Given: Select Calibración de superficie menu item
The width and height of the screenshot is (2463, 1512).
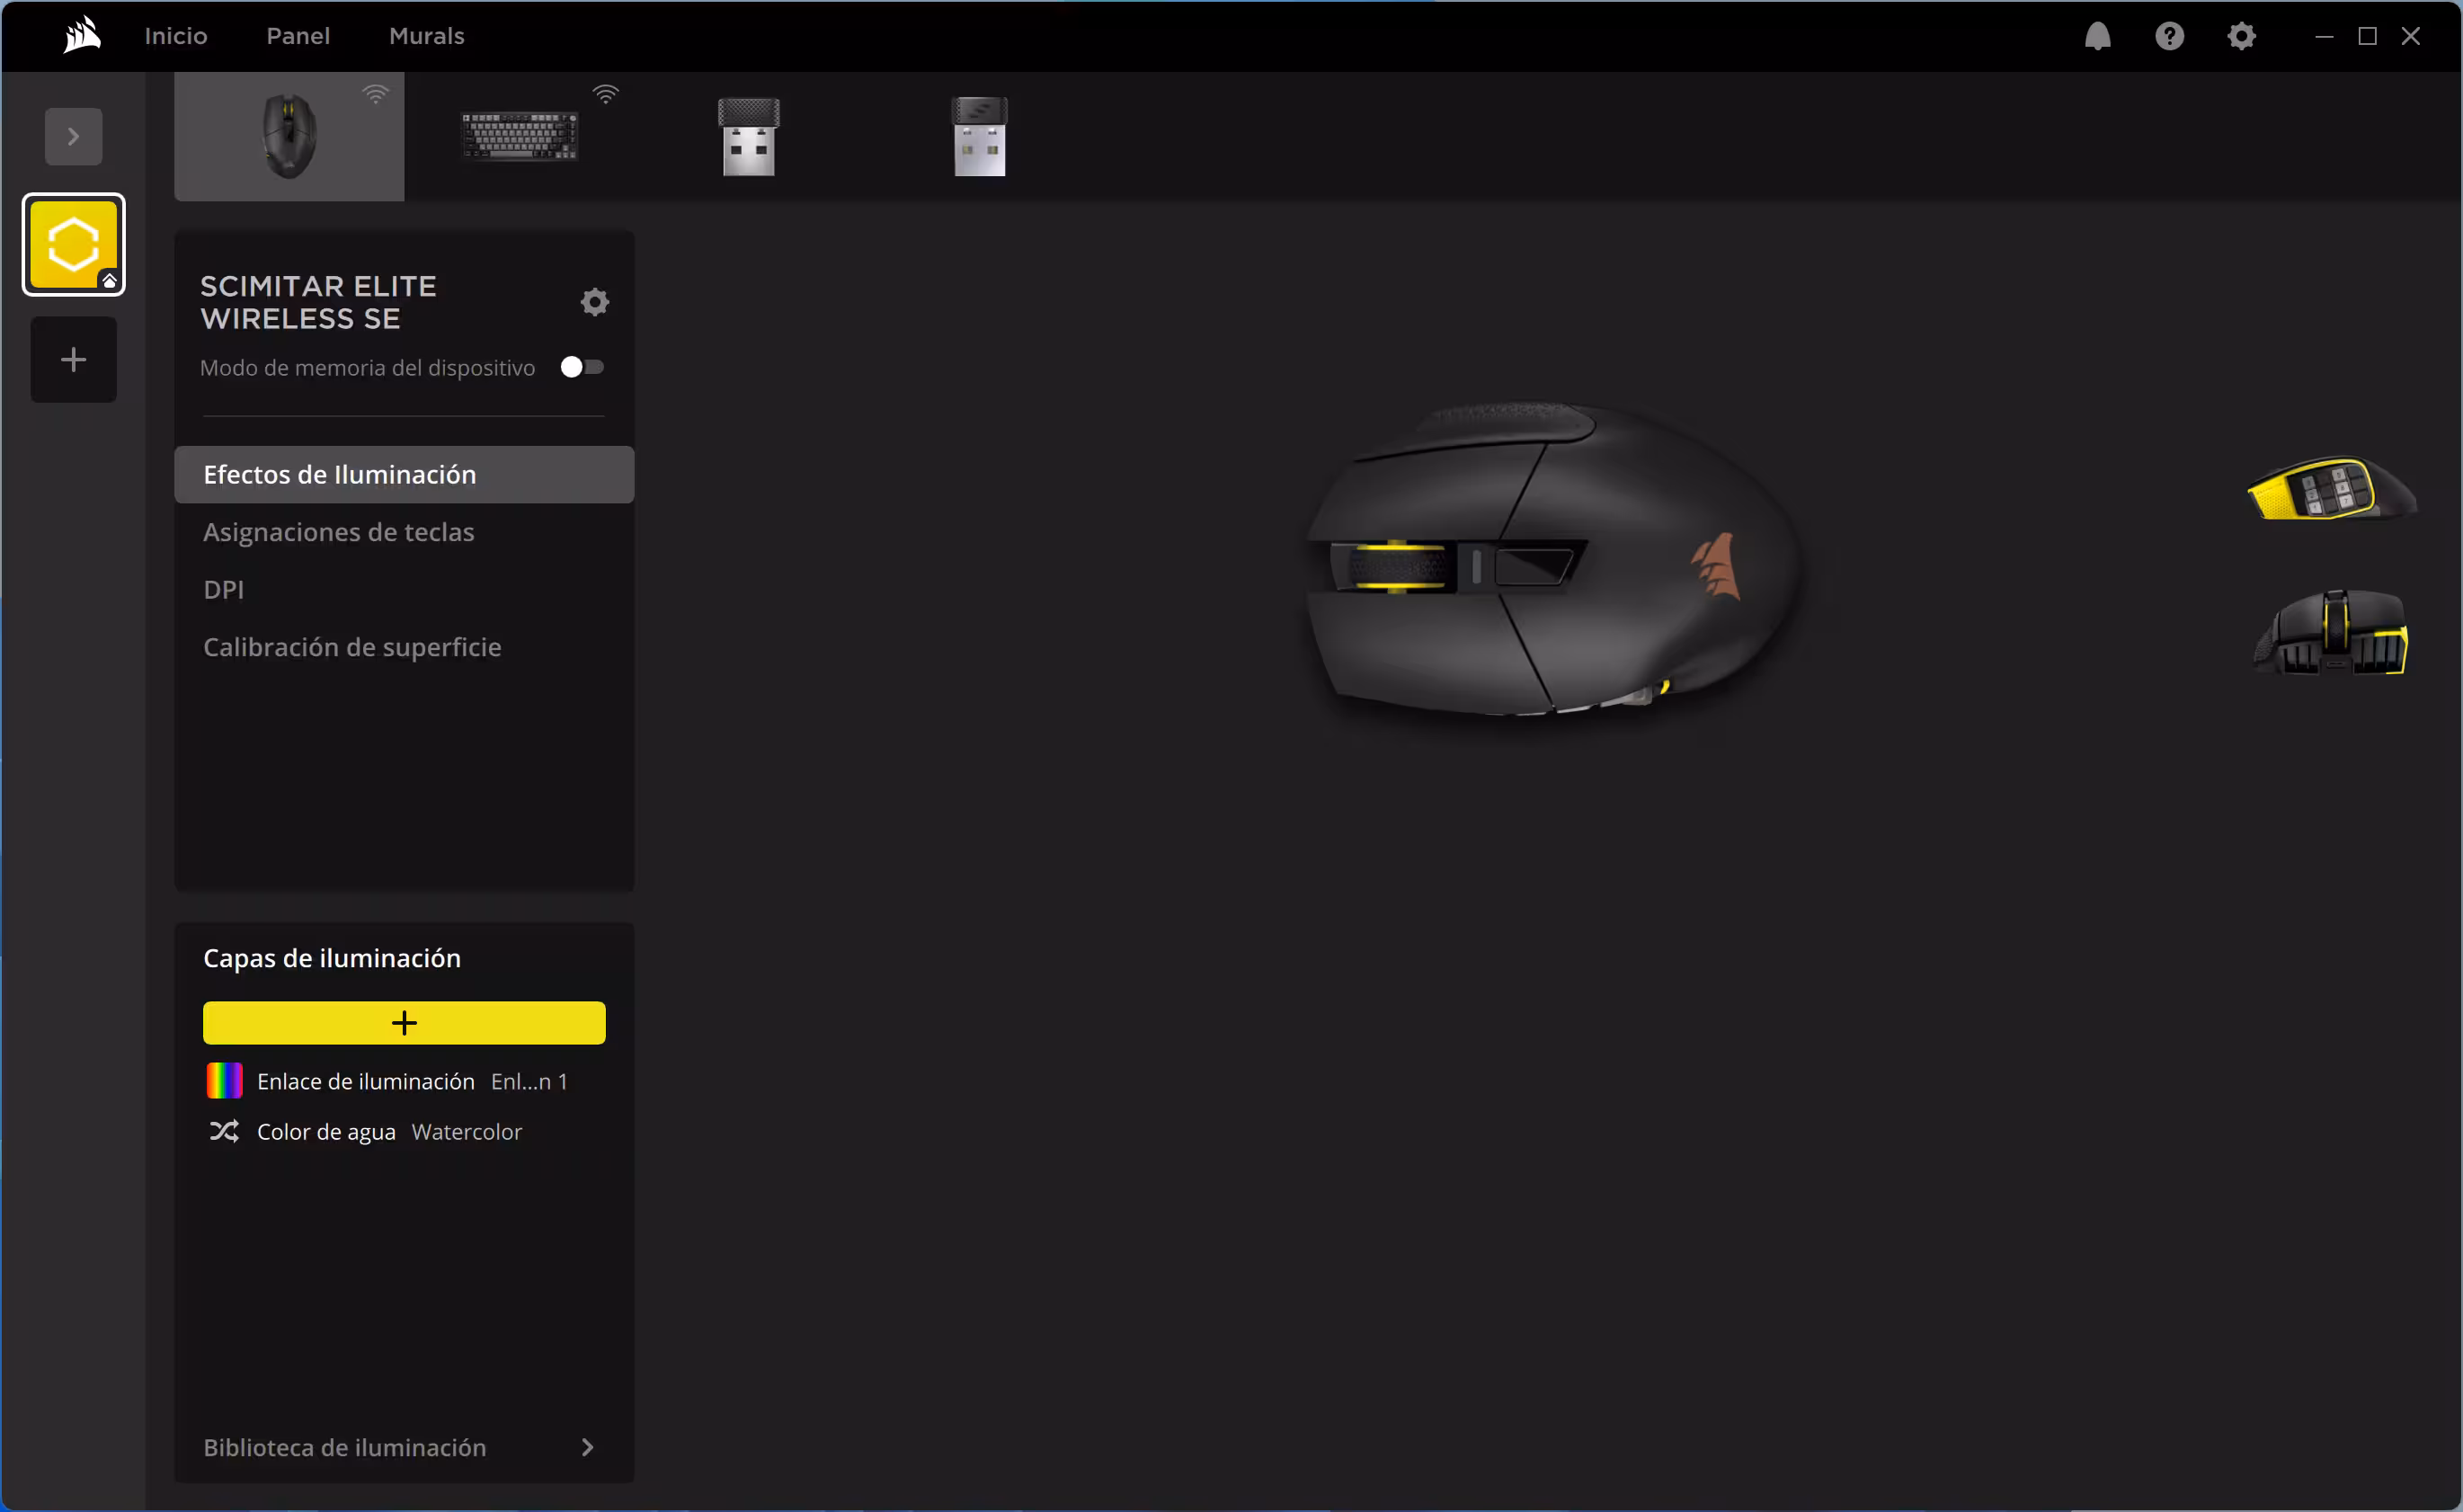Looking at the screenshot, I should coord(404,647).
